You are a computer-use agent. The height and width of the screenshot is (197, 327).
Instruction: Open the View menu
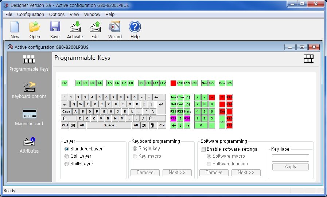click(x=74, y=14)
